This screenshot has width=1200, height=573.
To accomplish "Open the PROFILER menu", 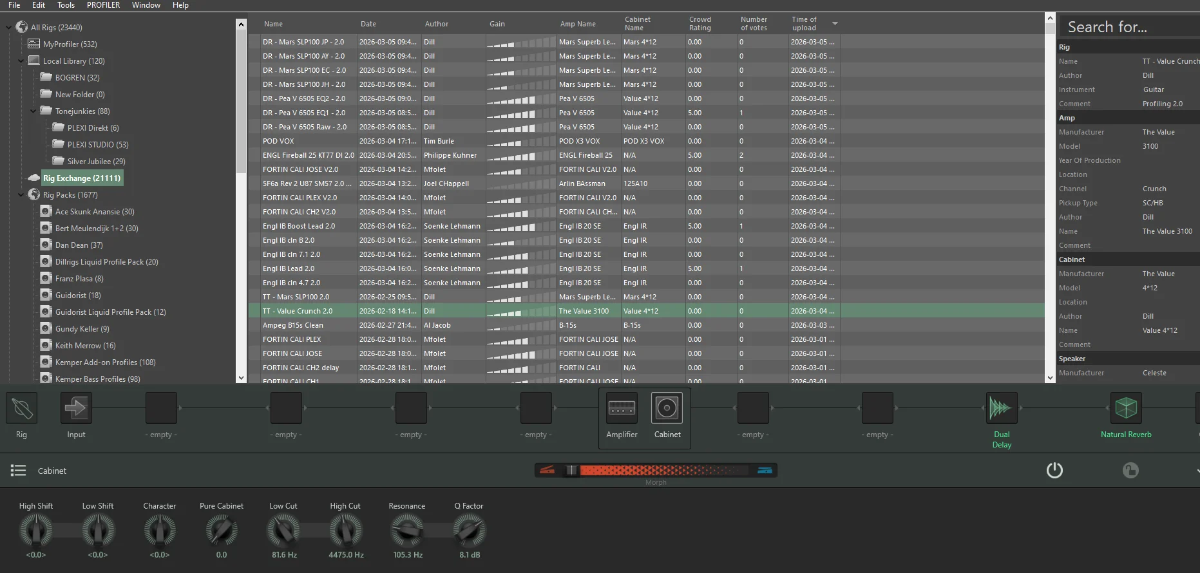I will point(103,5).
